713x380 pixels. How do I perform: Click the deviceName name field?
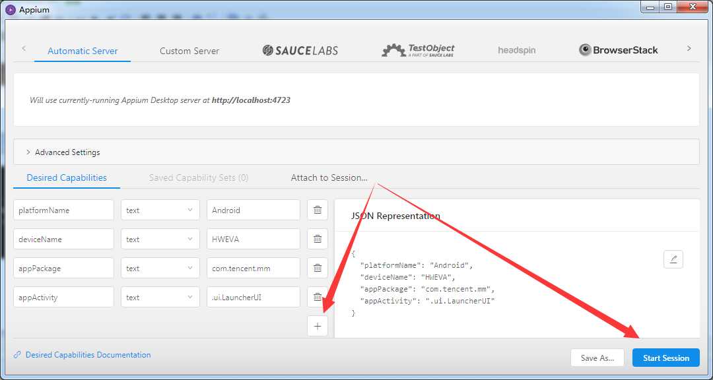[x=63, y=239]
